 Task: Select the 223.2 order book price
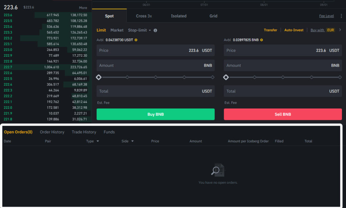pyautogui.click(x=8, y=38)
